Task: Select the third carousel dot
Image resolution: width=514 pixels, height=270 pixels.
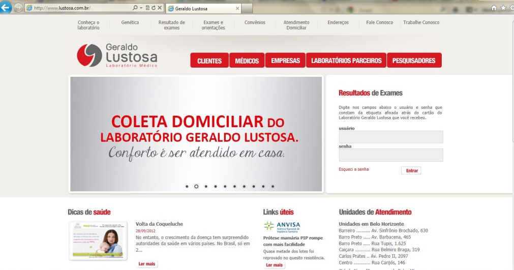Action: [x=206, y=187]
